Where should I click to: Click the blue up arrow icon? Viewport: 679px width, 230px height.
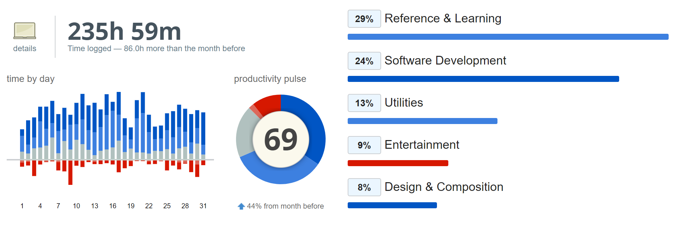point(241,206)
